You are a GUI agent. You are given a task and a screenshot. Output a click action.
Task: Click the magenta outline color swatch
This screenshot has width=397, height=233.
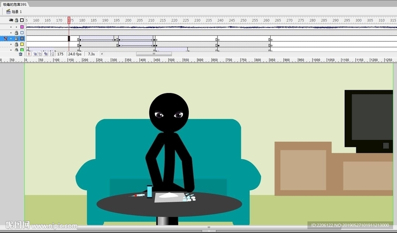tap(22, 27)
